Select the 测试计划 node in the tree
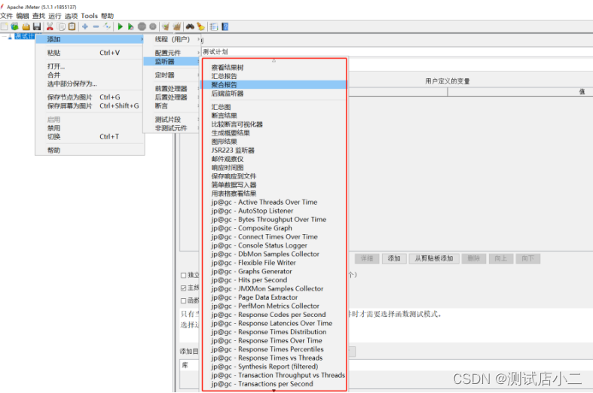Image resolution: width=593 pixels, height=393 pixels. (24, 36)
